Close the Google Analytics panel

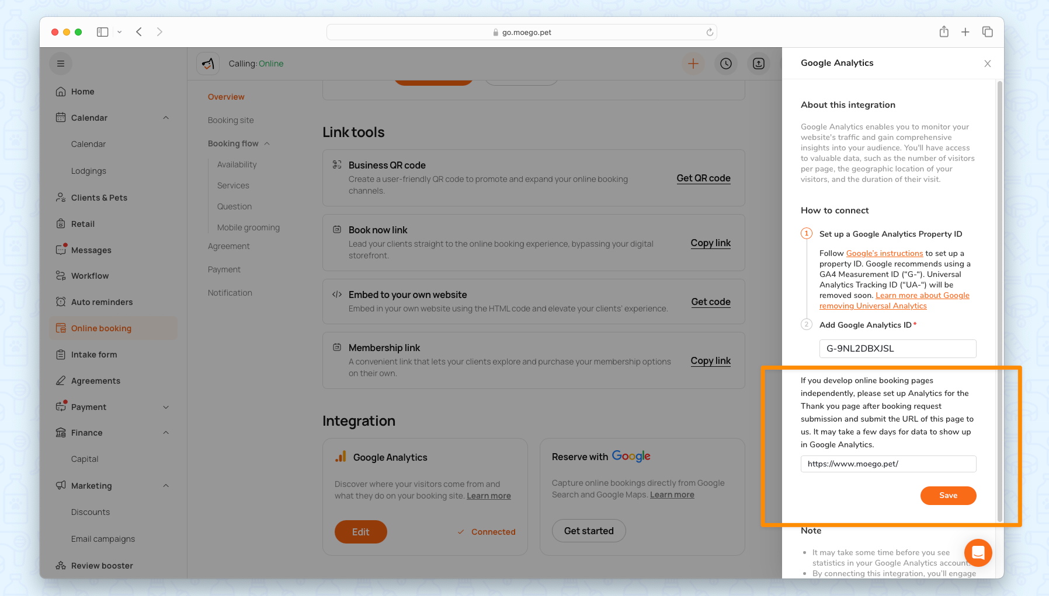[988, 64]
